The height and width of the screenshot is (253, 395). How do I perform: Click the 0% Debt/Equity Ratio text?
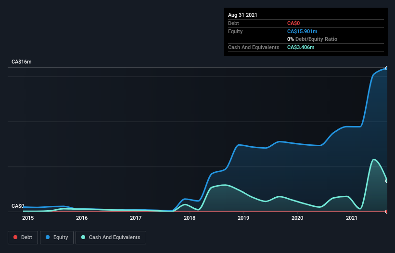[312, 39]
